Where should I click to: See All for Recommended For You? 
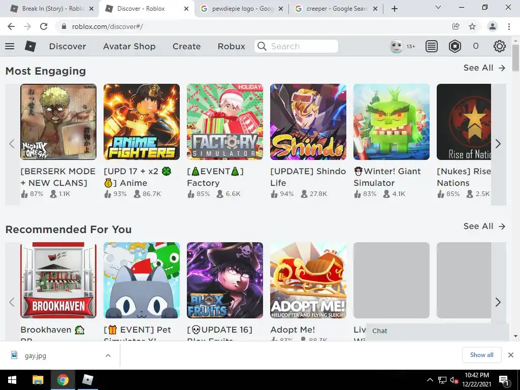click(484, 226)
